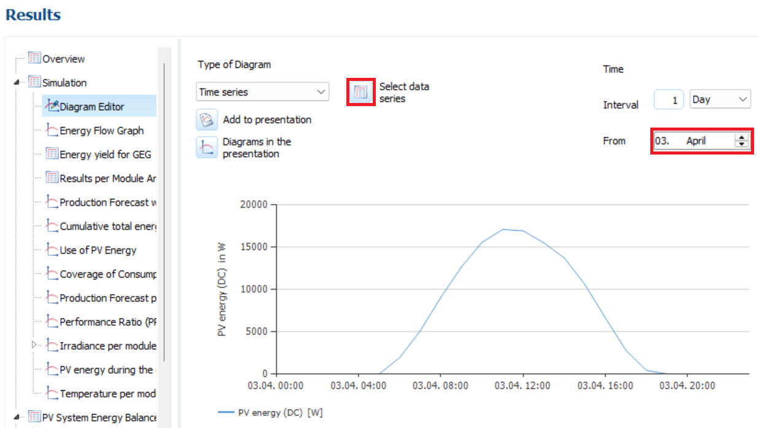759x428 pixels.
Task: Click the Energy Flow Graph chart icon
Action: pyautogui.click(x=52, y=131)
